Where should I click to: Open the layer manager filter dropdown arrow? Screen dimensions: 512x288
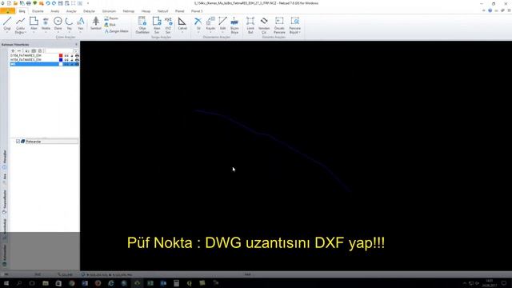coord(76,51)
